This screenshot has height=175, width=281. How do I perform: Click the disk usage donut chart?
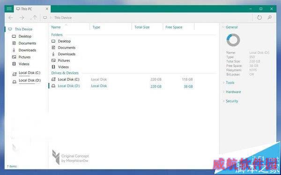point(233,40)
